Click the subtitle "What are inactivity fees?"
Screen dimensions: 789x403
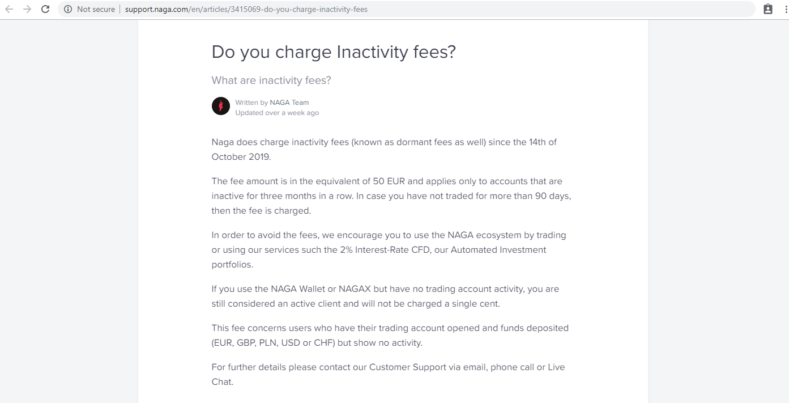coord(271,80)
